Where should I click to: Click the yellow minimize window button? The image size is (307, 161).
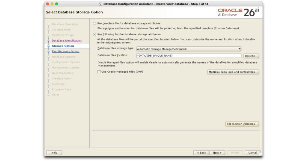52,4
